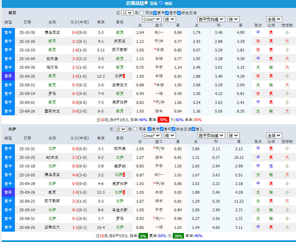Click the red 70% win-rate highlight
Viewport: 296px width, 242px height.
click(163, 120)
